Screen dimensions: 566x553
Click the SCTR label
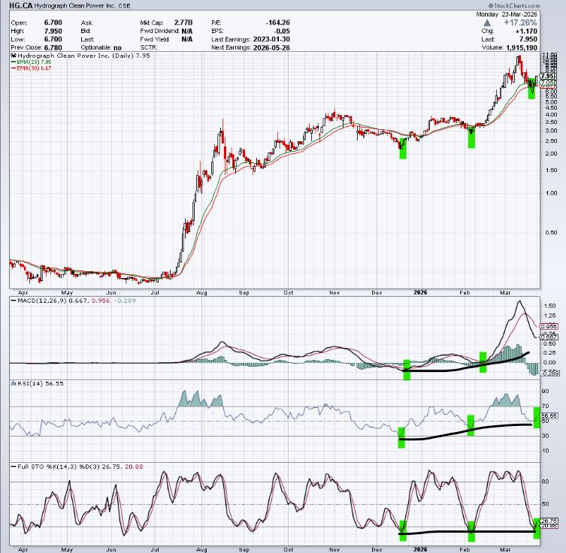pyautogui.click(x=148, y=47)
